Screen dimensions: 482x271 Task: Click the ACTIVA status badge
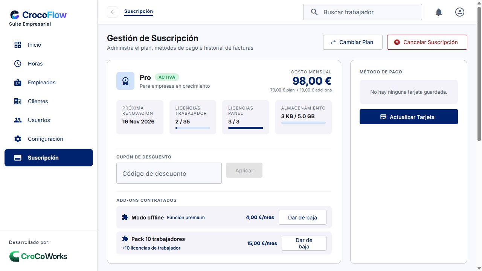click(x=167, y=77)
